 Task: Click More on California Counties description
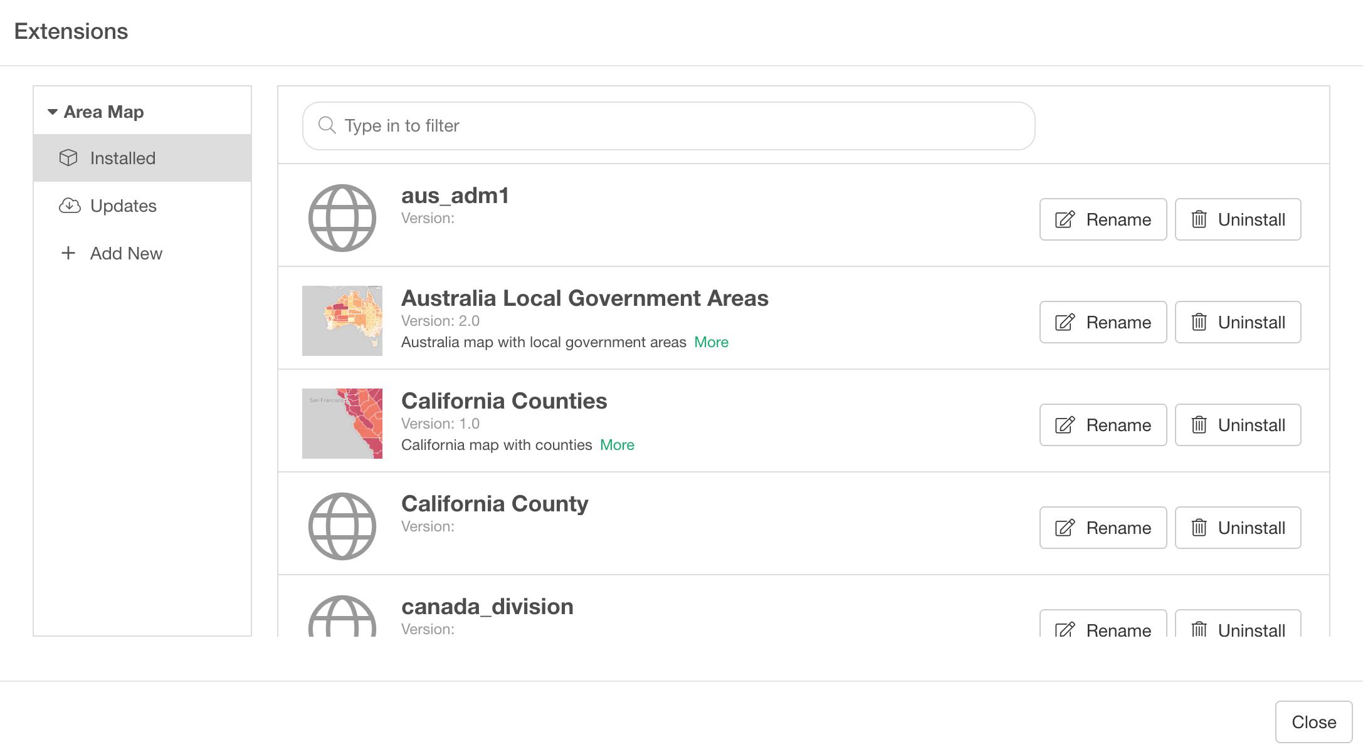tap(617, 445)
